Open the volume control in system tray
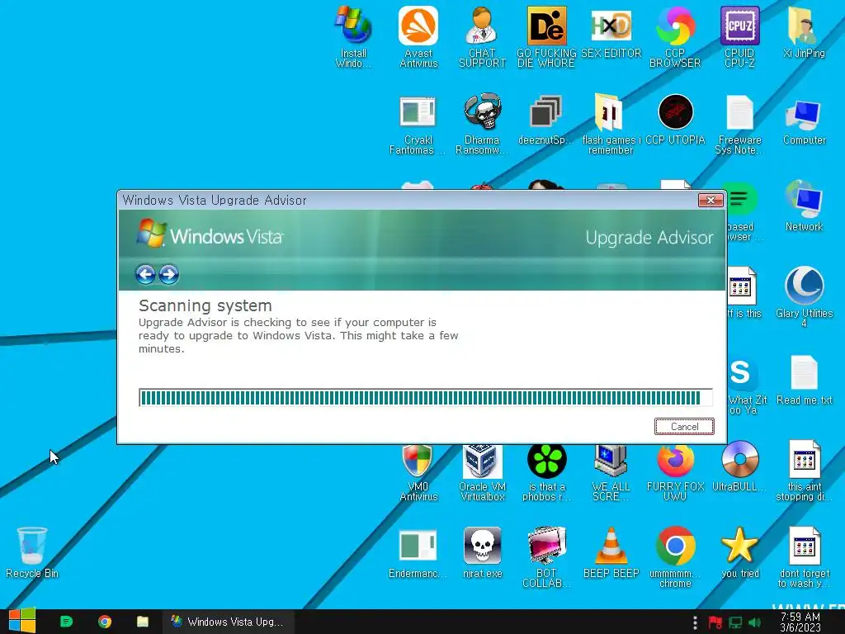Screen dimensions: 845x634 pos(754,622)
